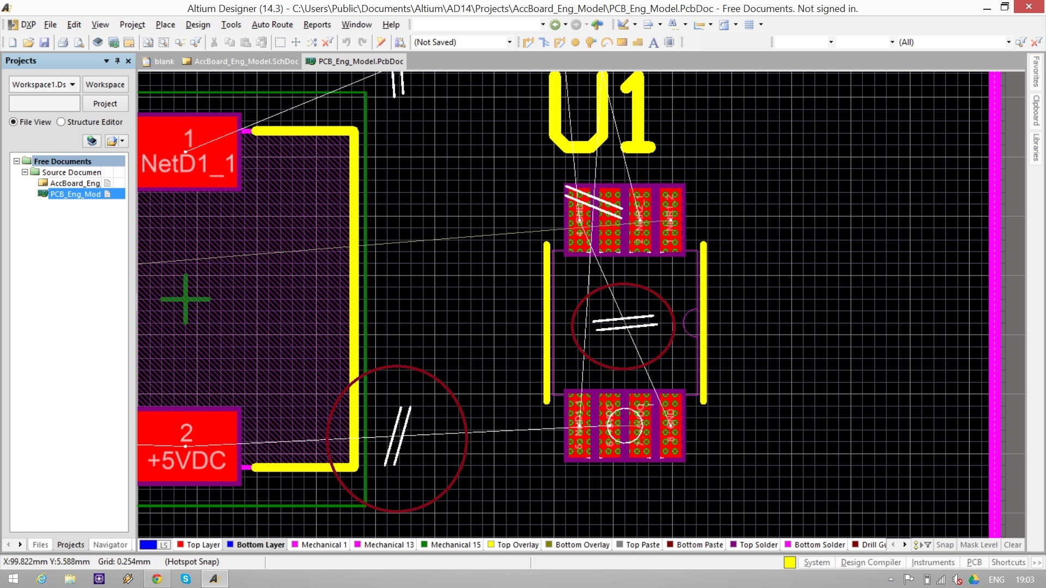The image size is (1046, 588).
Task: Click the Undo arrow icon
Action: tap(346, 42)
